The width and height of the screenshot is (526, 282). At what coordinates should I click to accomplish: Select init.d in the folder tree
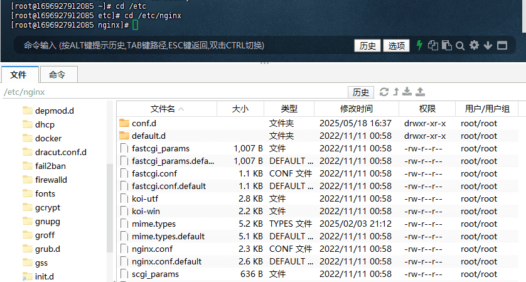coord(45,276)
